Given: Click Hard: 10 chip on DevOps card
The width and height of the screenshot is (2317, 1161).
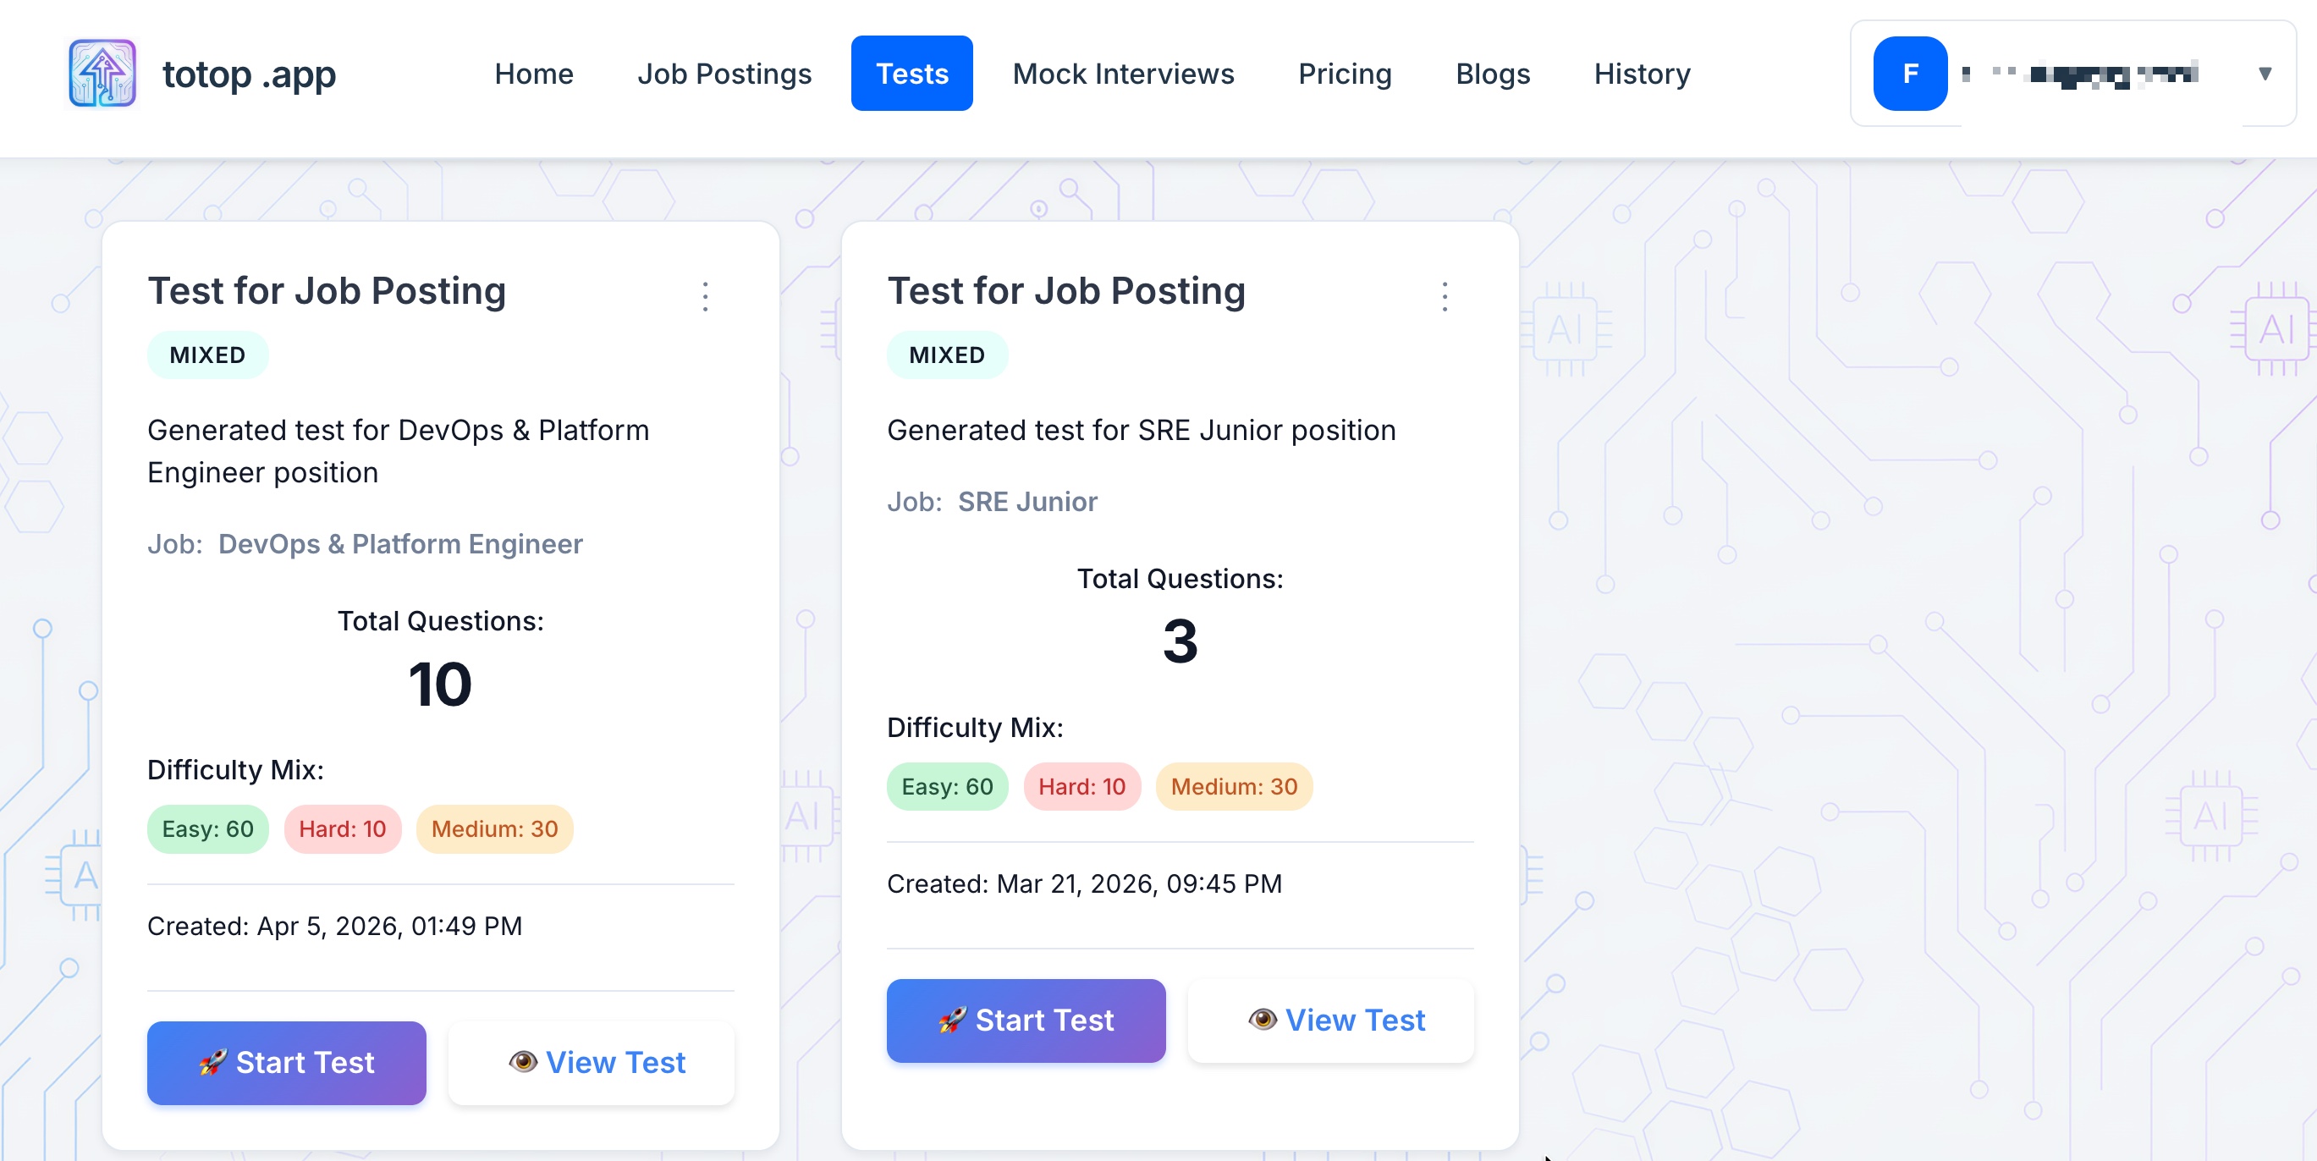Looking at the screenshot, I should click(342, 828).
